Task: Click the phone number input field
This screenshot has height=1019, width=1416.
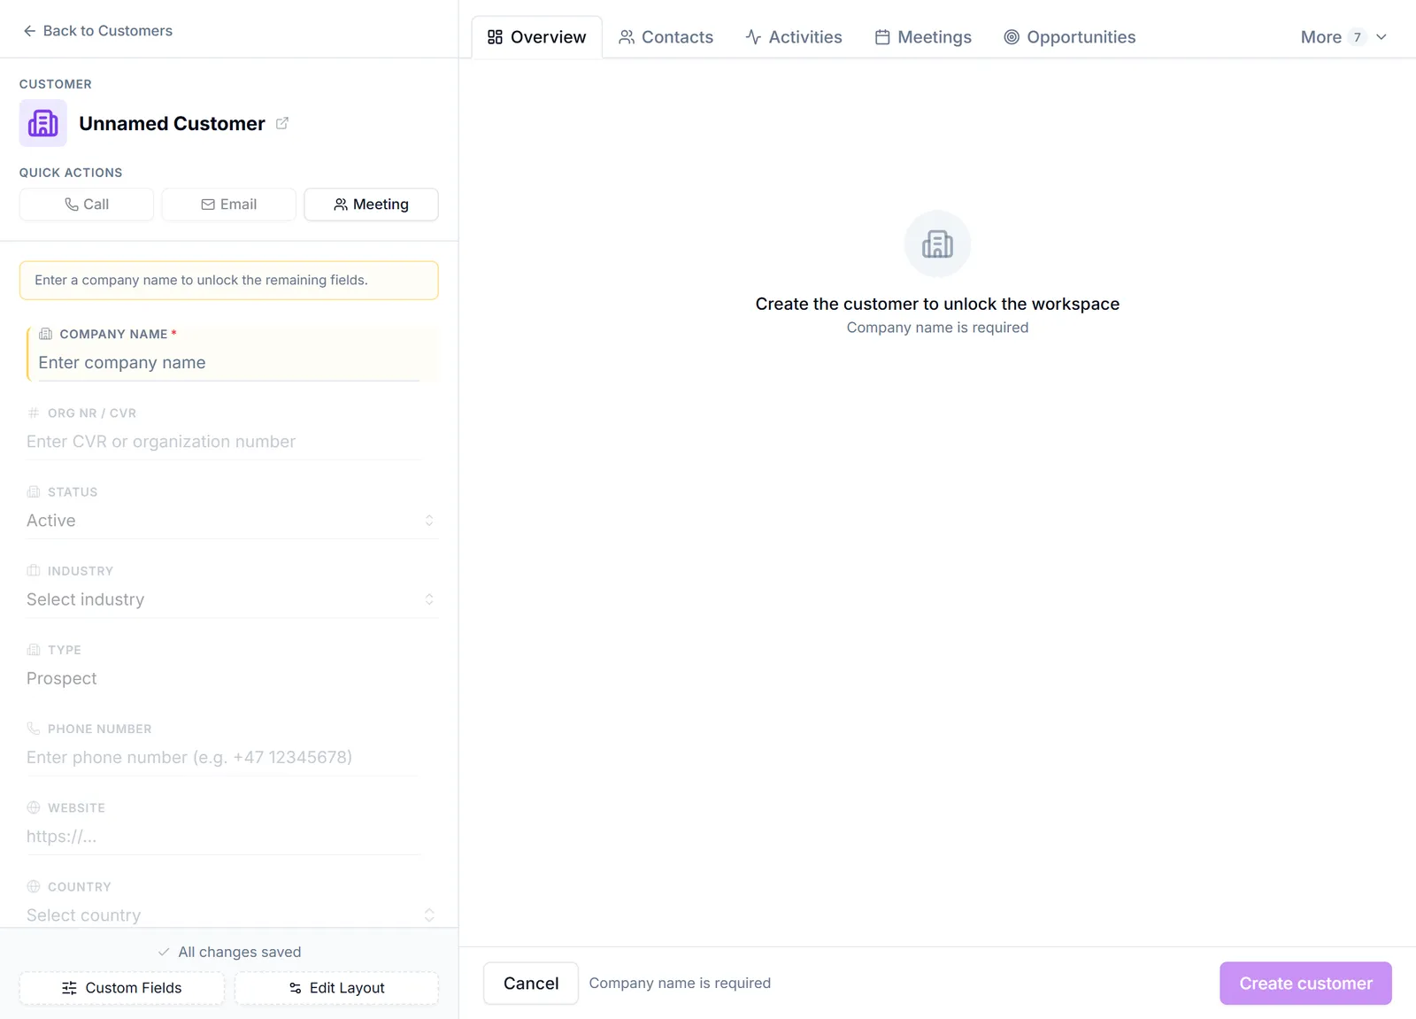Action: (223, 758)
